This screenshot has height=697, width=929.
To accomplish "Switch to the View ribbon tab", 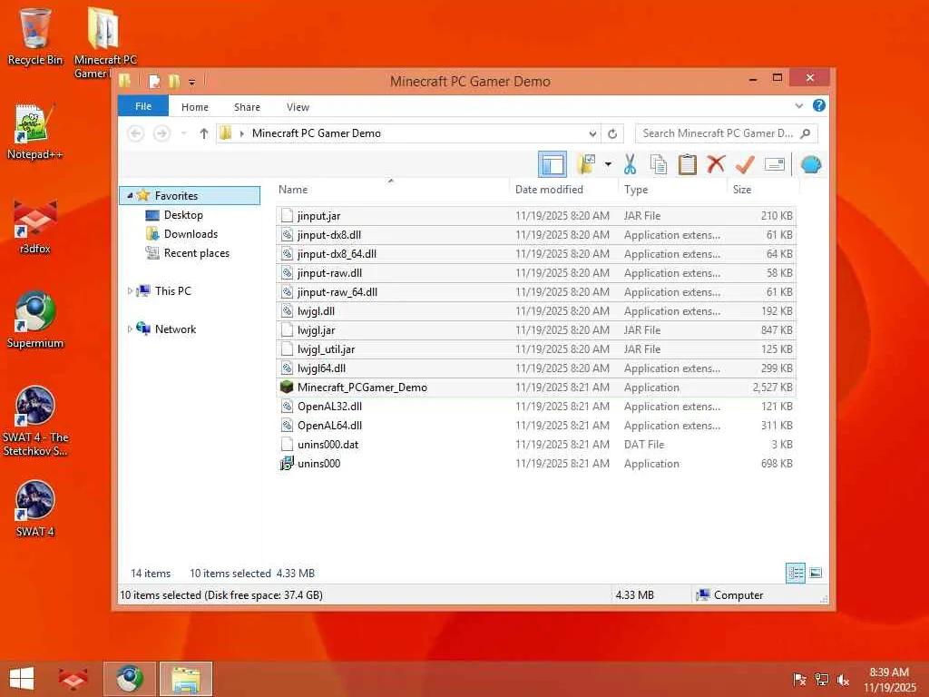I will (x=298, y=107).
